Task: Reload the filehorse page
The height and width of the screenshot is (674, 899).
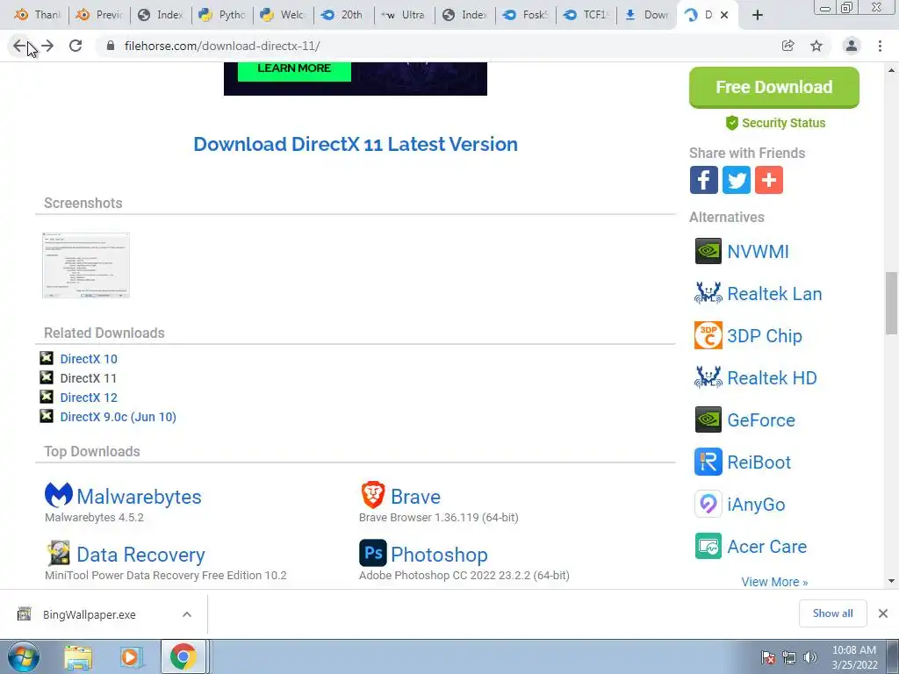Action: point(76,46)
